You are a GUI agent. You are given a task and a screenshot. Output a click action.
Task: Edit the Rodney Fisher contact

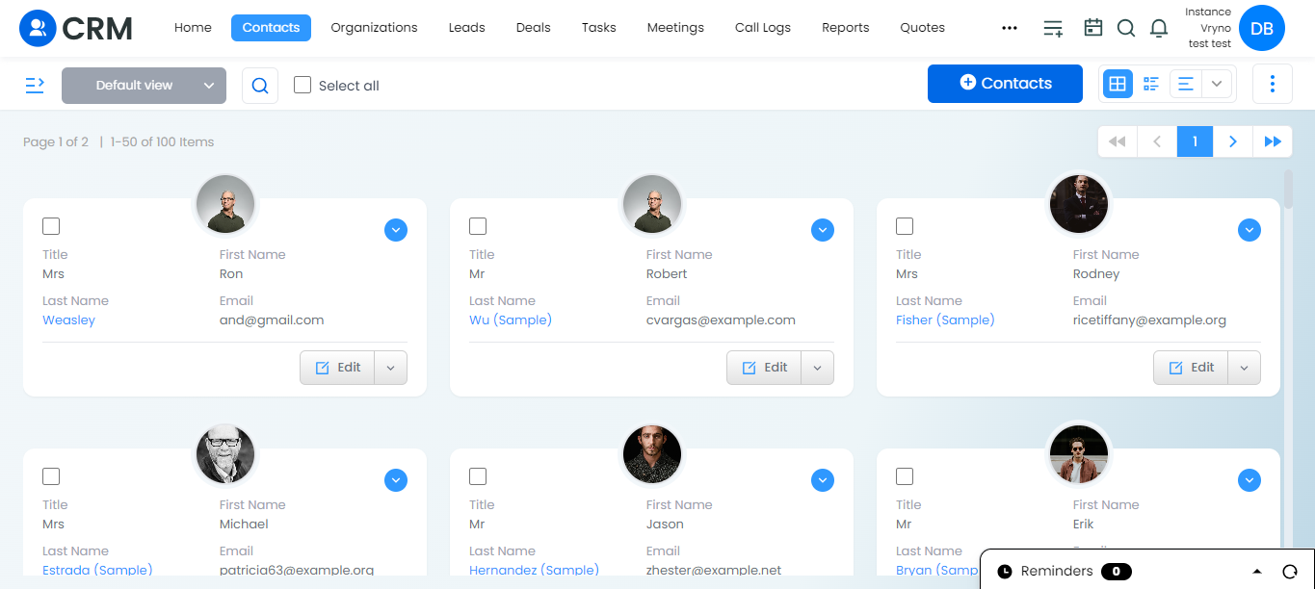click(1191, 368)
